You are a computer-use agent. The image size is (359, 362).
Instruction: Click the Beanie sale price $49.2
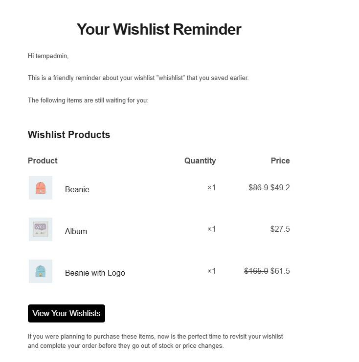[x=280, y=188]
